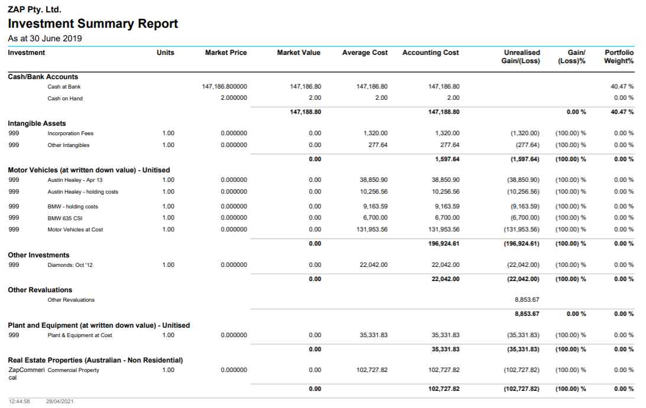Click the Incorporation Fees investment name
This screenshot has height=408, width=646.
coord(70,133)
